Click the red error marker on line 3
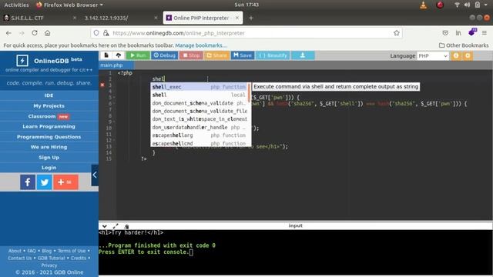This screenshot has height=277, width=493. click(x=102, y=85)
